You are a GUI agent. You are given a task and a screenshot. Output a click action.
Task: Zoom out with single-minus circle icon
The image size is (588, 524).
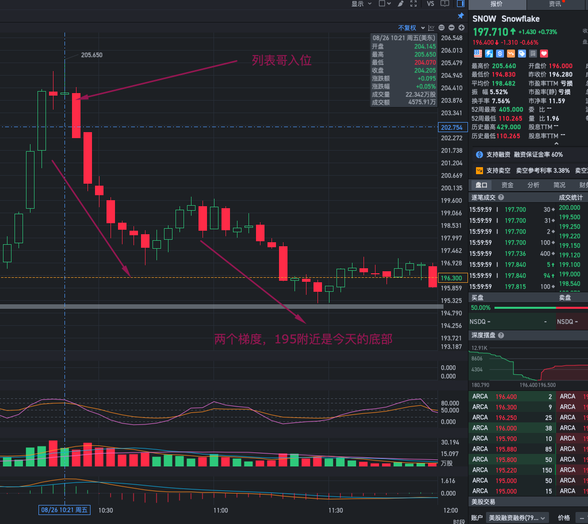click(451, 28)
